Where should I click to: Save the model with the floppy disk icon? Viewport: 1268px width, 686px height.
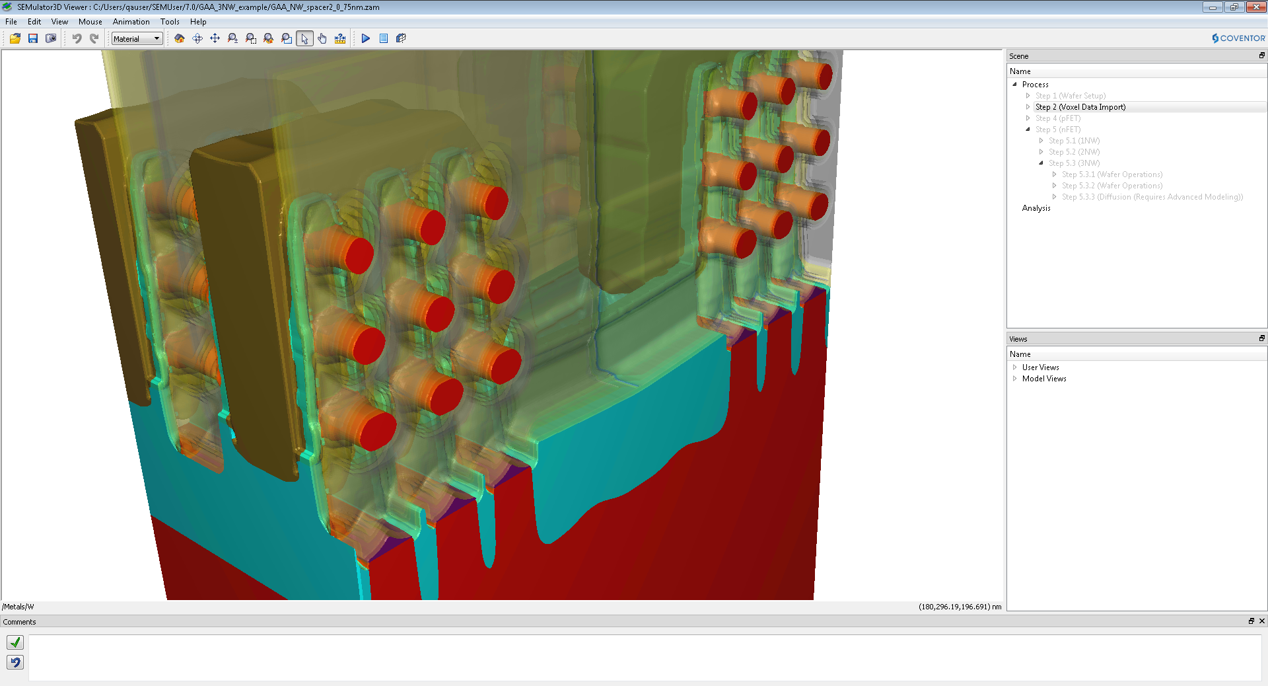tap(33, 38)
